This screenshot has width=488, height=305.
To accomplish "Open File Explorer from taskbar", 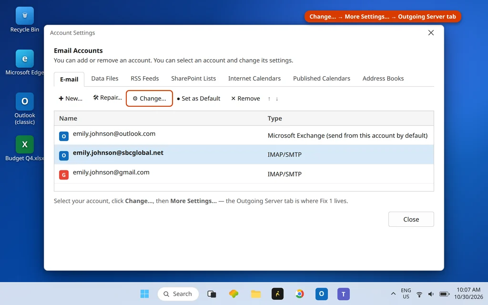I will [x=256, y=294].
